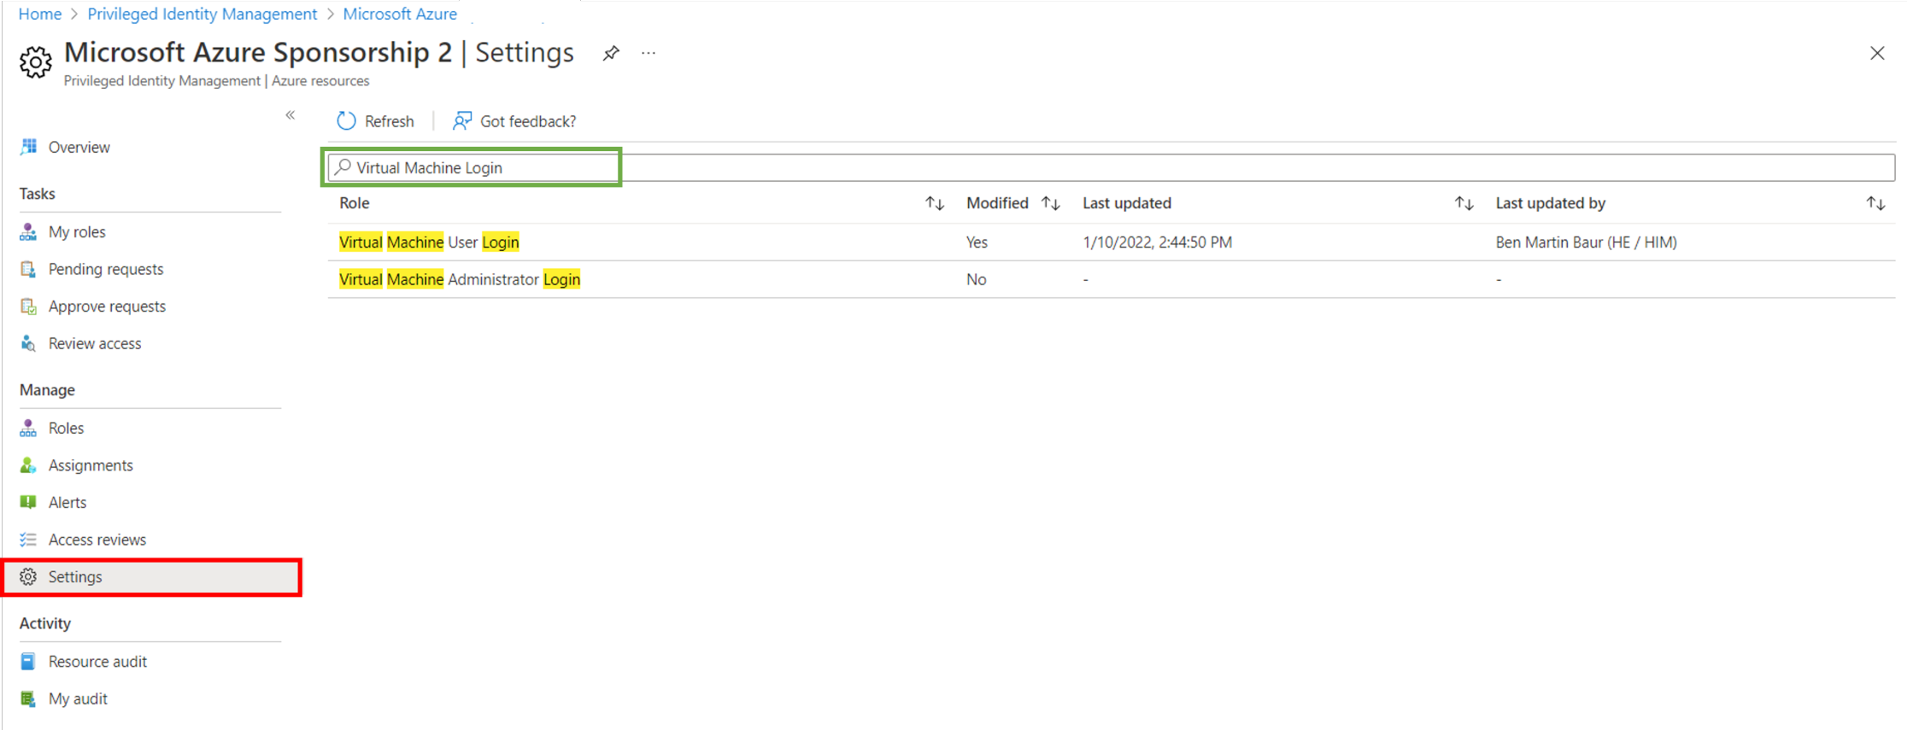Sort by Role column arrows
Viewport: 1907px width, 730px height.
934,203
